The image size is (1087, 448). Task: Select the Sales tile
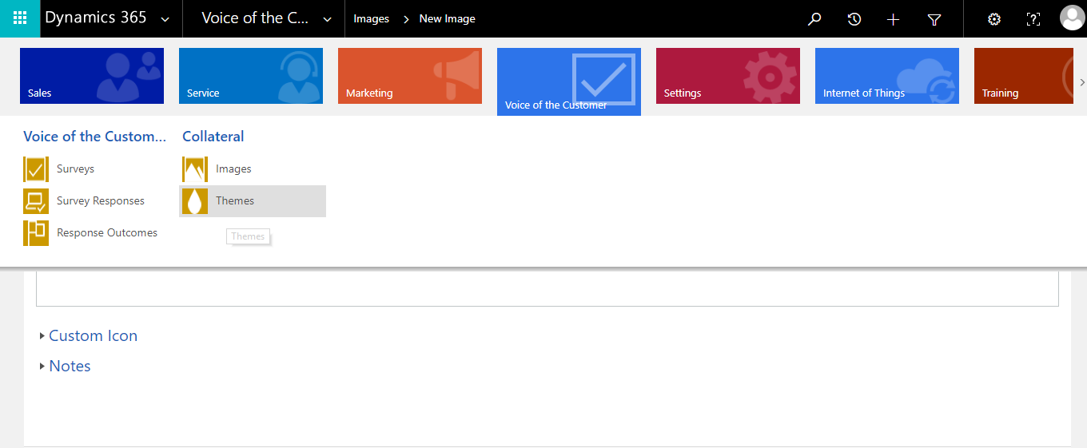[x=92, y=76]
